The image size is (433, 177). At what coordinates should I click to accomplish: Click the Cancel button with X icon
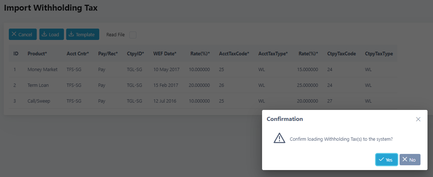point(23,34)
